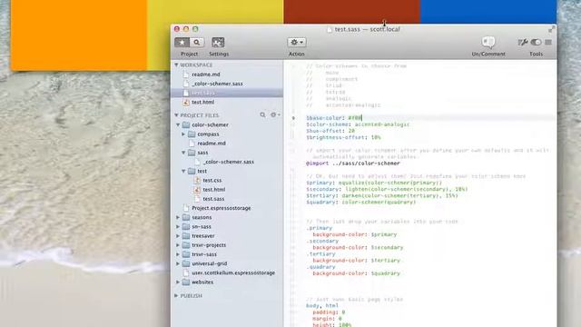Viewport: 581px width, 327px height.
Task: Select test.html in the test folder
Action: [x=214, y=190]
